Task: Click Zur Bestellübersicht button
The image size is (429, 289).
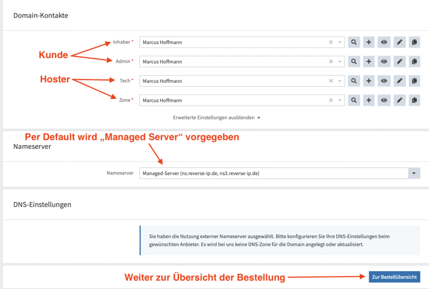Action: point(394,277)
